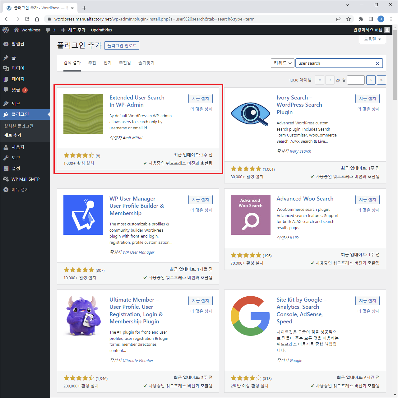Click the browser address bar URL

(x=154, y=19)
